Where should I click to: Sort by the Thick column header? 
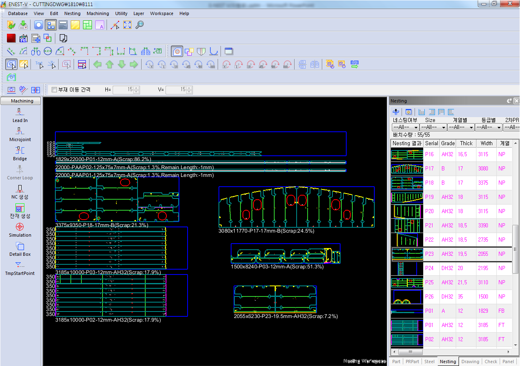tap(466, 143)
